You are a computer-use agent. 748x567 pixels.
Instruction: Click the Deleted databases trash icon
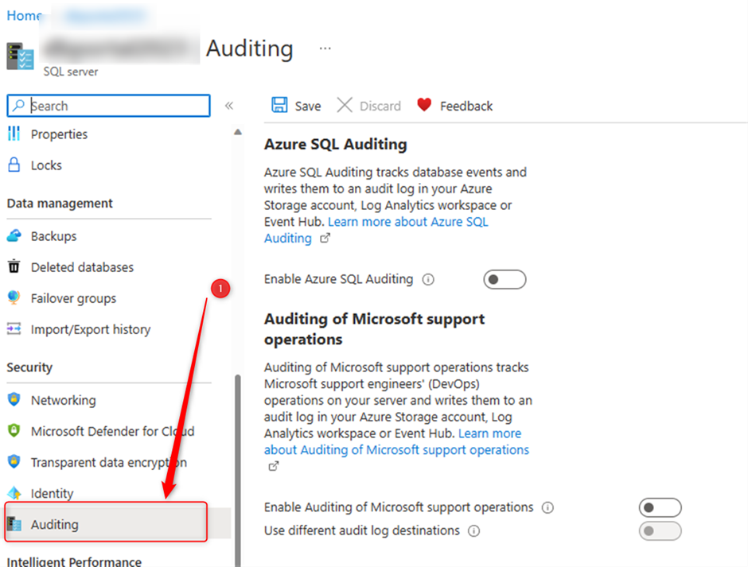click(x=14, y=266)
